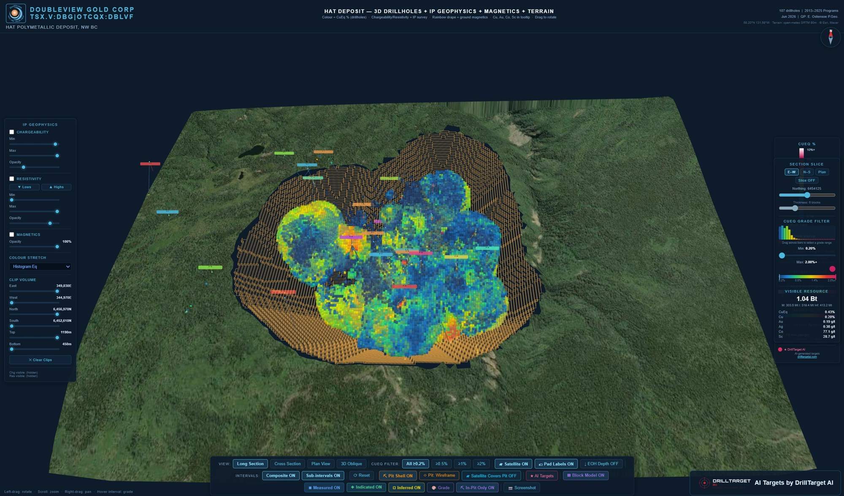Click the CuEq Max grade pink handle
This screenshot has width=844, height=496.
(832, 269)
